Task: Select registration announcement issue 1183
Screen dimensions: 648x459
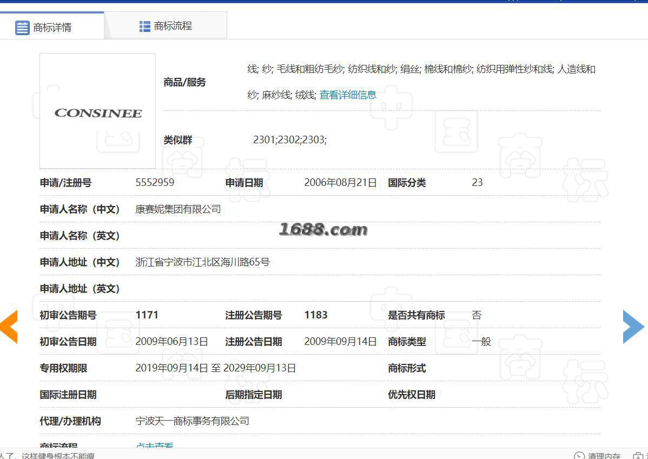Action: pyautogui.click(x=316, y=315)
